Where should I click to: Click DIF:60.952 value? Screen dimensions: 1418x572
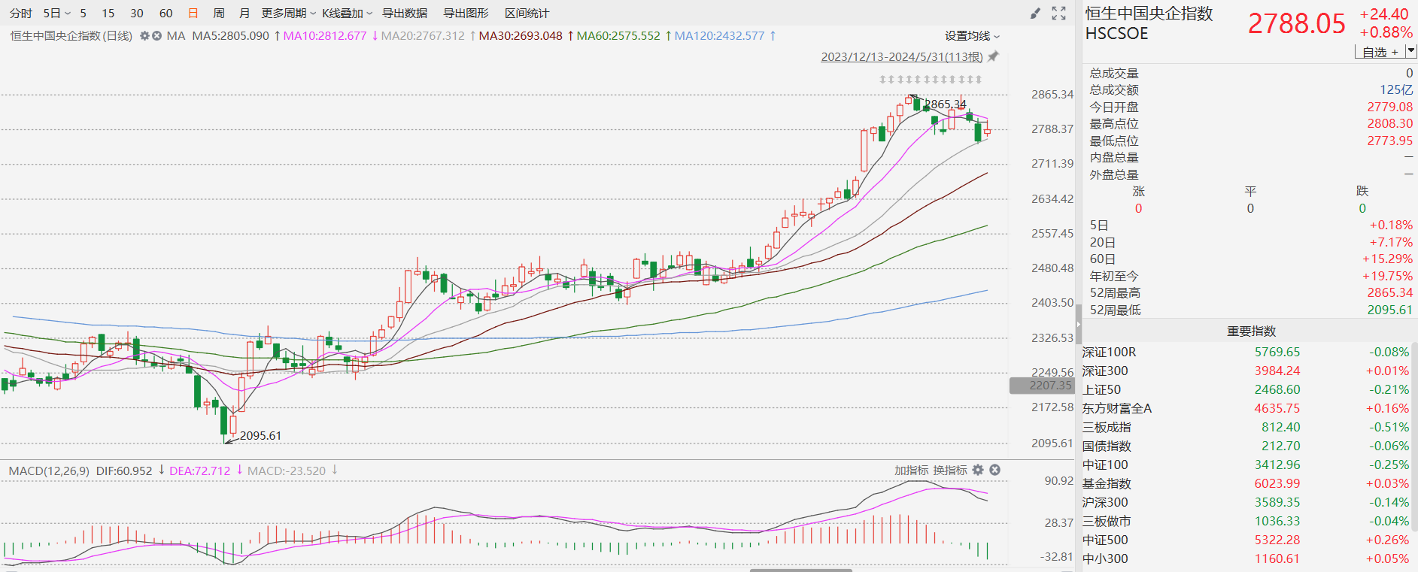124,471
